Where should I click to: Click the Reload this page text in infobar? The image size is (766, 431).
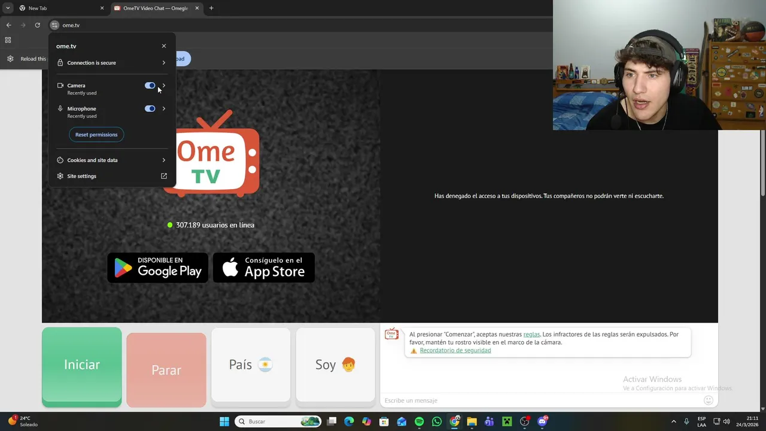pyautogui.click(x=33, y=59)
